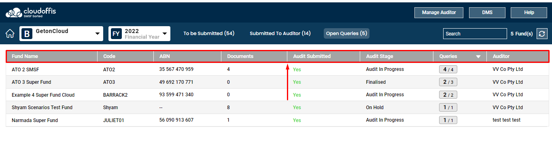This screenshot has height=145, width=552.
Task: Click VV Co Pty Ltd for ATO 2 SMSF
Action: (507, 69)
